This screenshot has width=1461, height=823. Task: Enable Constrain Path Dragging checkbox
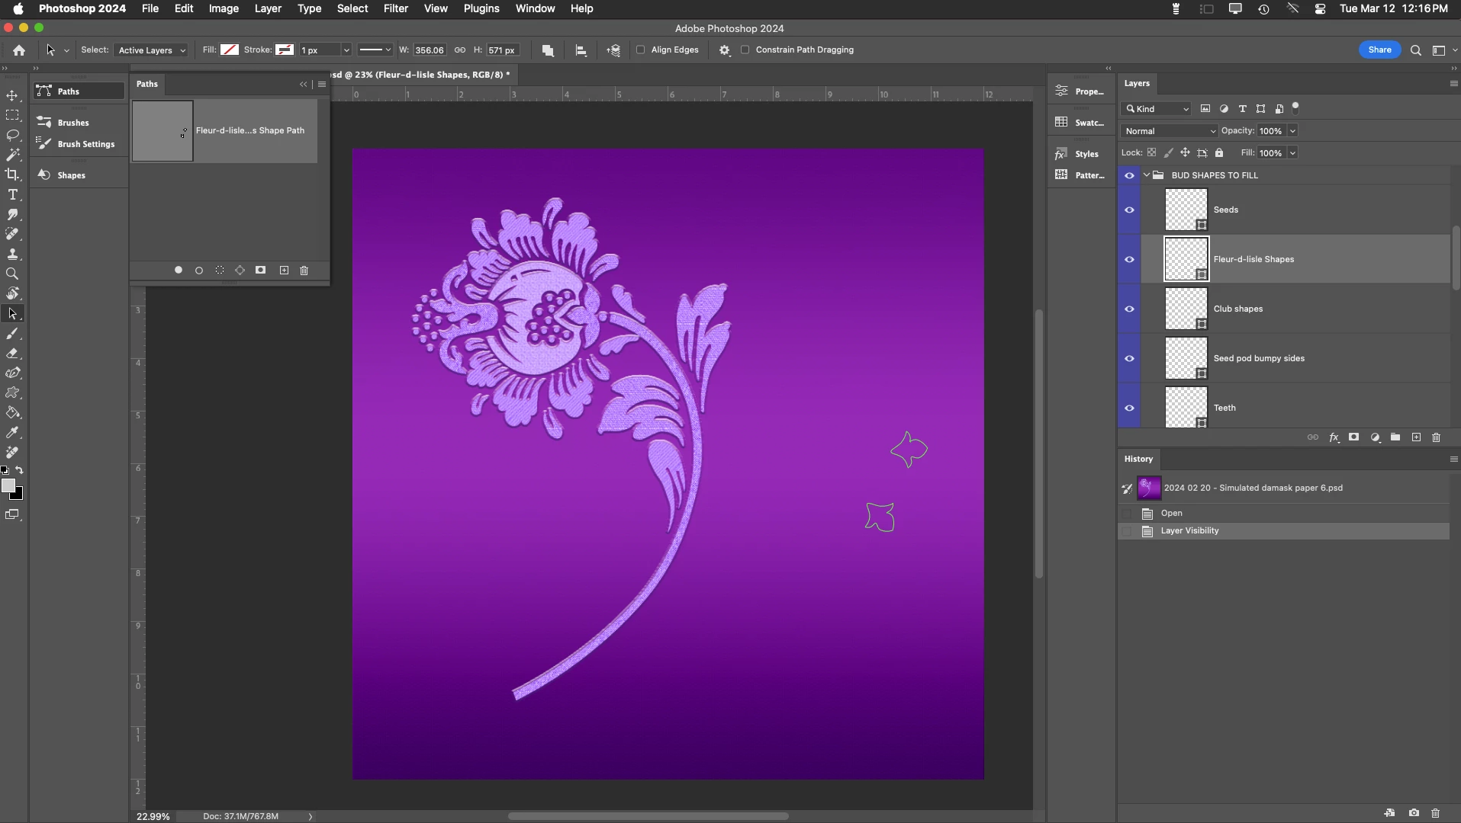pyautogui.click(x=745, y=50)
